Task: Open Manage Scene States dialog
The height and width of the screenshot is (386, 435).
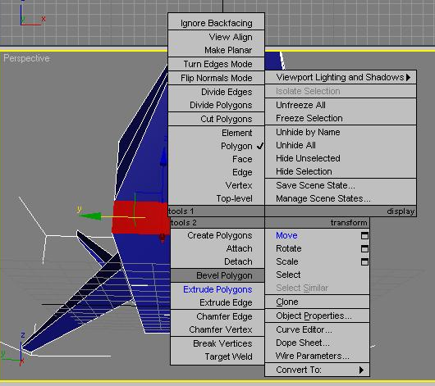Action: pyautogui.click(x=341, y=198)
